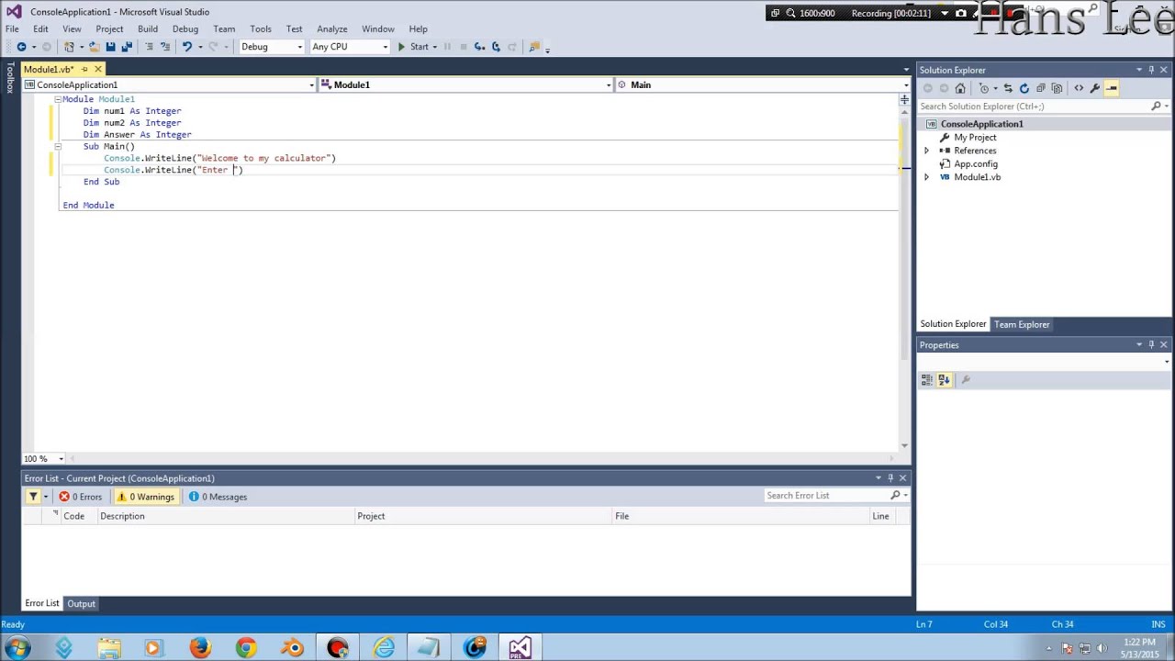Screen dimensions: 1175x661
Task: Click Collapse All in Solution Explorer
Action: (1041, 88)
